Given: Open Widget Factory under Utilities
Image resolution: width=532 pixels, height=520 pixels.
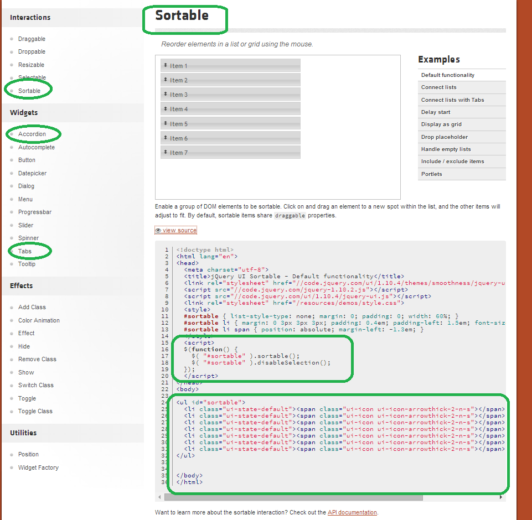Looking at the screenshot, I should point(38,467).
